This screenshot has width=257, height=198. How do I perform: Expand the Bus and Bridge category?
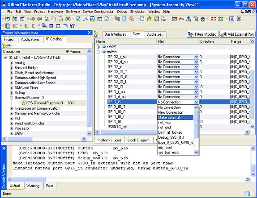[11, 68]
